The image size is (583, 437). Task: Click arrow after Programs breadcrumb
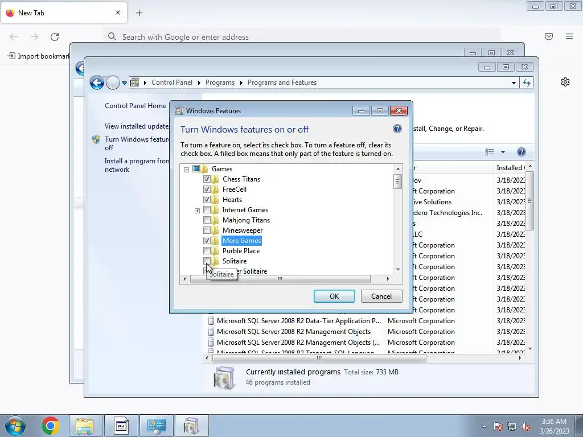(x=241, y=83)
